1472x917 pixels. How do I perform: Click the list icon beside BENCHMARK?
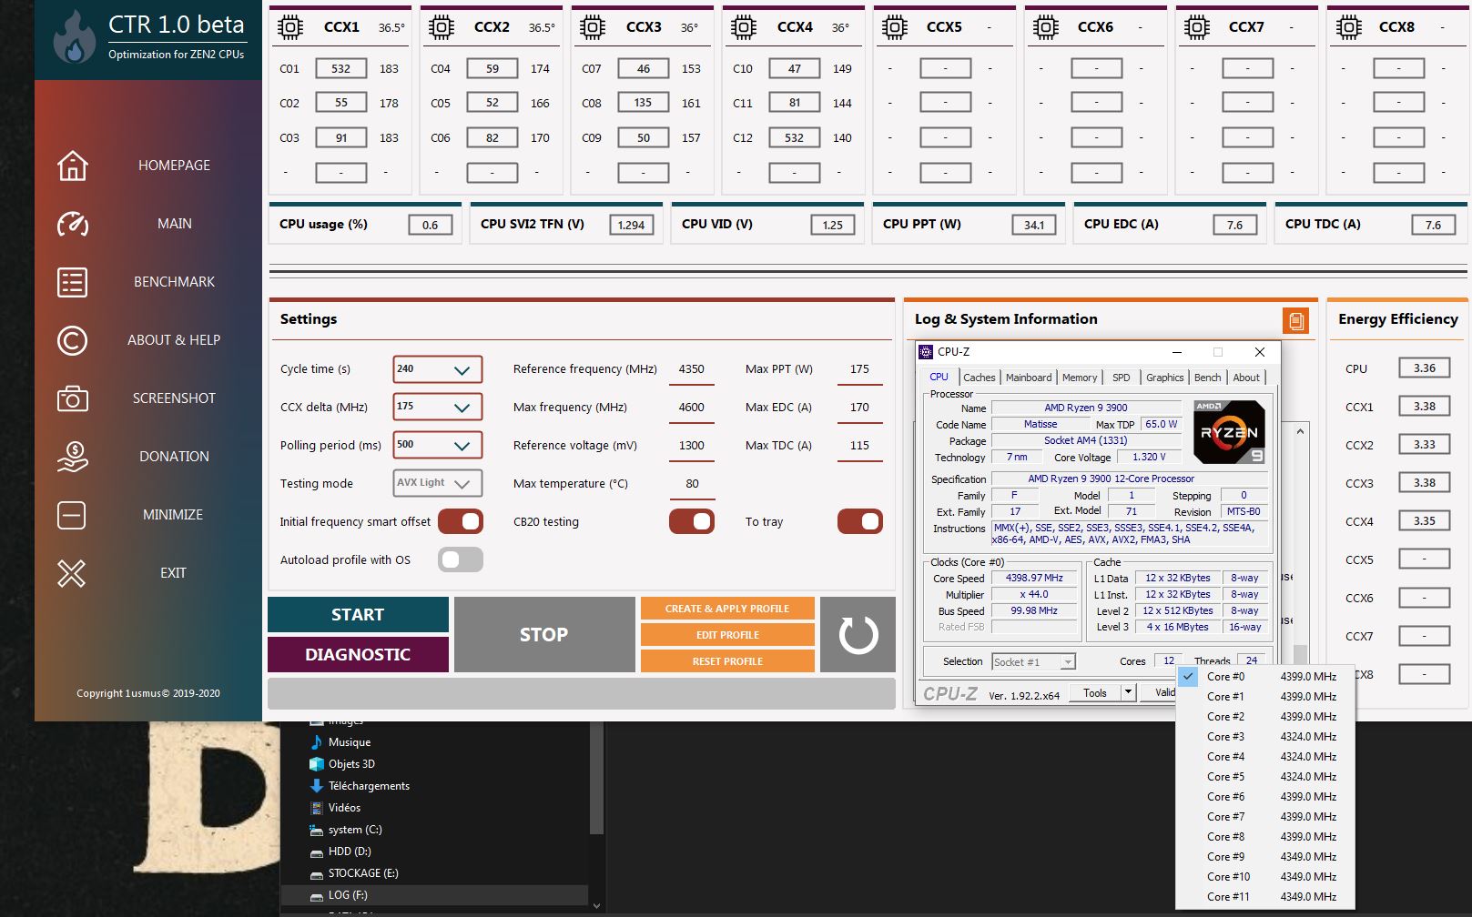[x=73, y=282]
